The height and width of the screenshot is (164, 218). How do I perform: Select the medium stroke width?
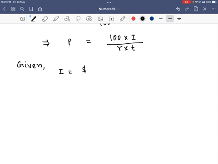170,19
